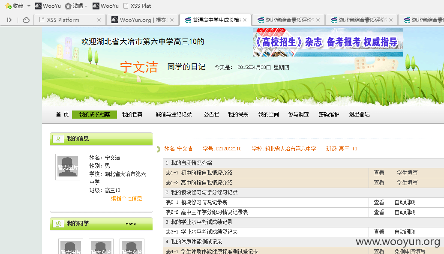Open 我的课表 navigation item
Image resolution: width=444 pixels, height=254 pixels.
pos(238,114)
